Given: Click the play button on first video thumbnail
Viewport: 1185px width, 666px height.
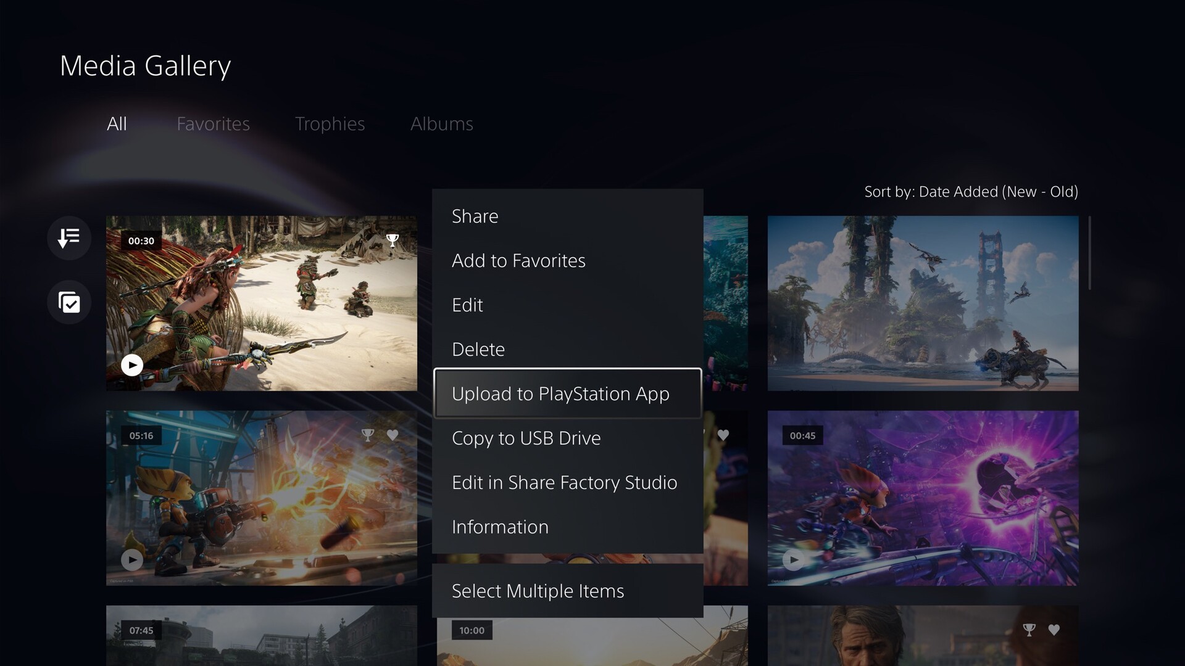Looking at the screenshot, I should (132, 364).
